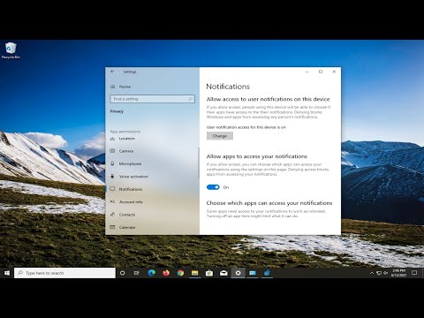424x318 pixels.
Task: Open Action Center notifications icon
Action: point(414,273)
